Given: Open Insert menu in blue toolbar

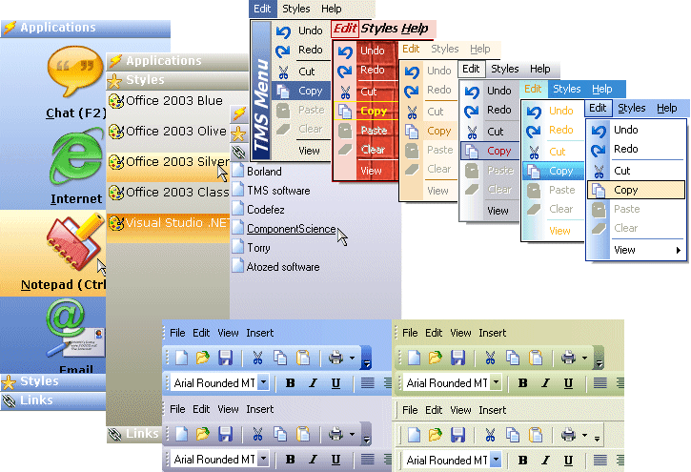Looking at the screenshot, I should (x=260, y=333).
